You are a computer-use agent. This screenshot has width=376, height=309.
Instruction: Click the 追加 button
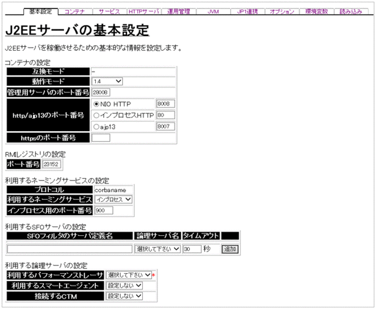tap(230, 249)
